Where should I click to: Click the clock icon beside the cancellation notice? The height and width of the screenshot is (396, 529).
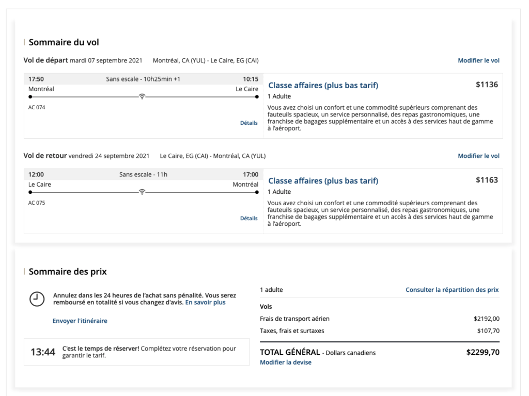[36, 299]
